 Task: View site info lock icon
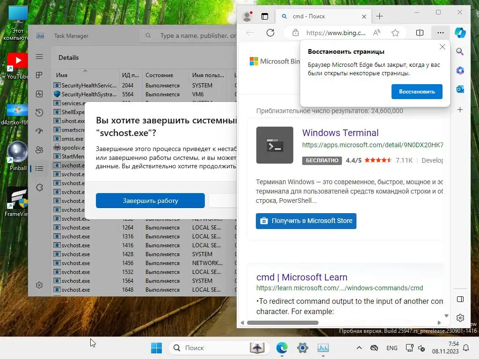296,33
